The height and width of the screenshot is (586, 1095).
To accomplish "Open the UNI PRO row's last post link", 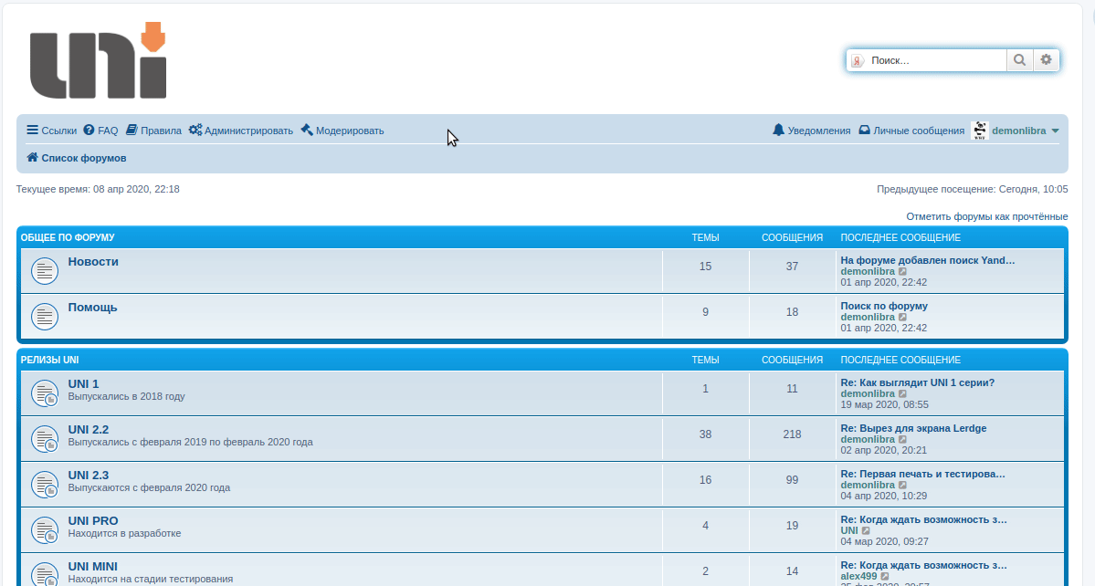I will tap(924, 519).
